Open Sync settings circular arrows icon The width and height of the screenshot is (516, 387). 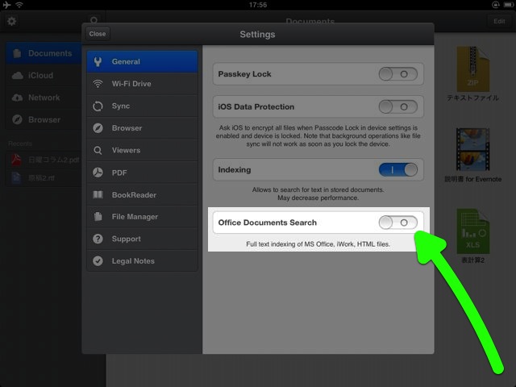98,106
